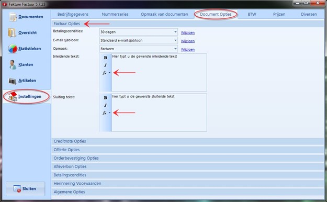
Task: Open the E-mail sjabloon dropdown
Action: tap(139, 40)
